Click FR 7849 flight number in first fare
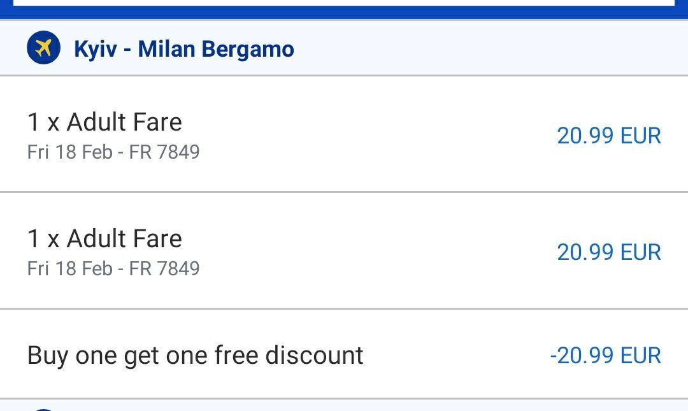 coord(164,152)
